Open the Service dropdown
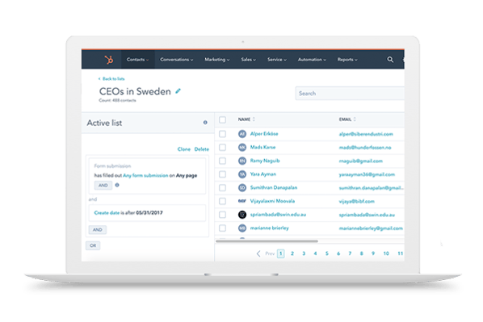This screenshot has height=322, width=483. [277, 60]
